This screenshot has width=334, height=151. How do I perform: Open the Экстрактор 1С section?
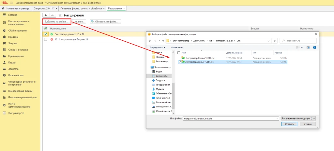click(x=16, y=113)
